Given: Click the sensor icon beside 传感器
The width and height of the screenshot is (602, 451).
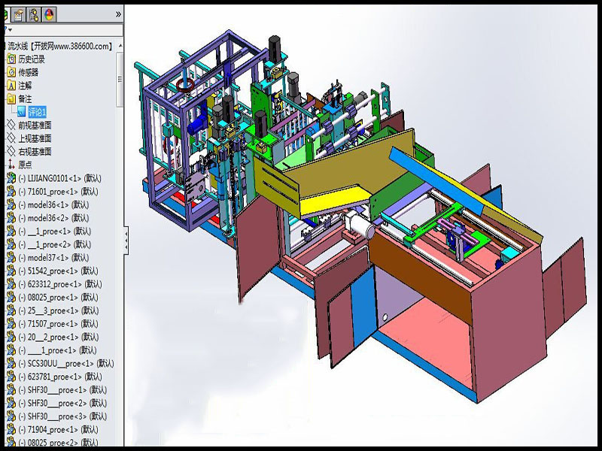Looking at the screenshot, I should pos(11,72).
